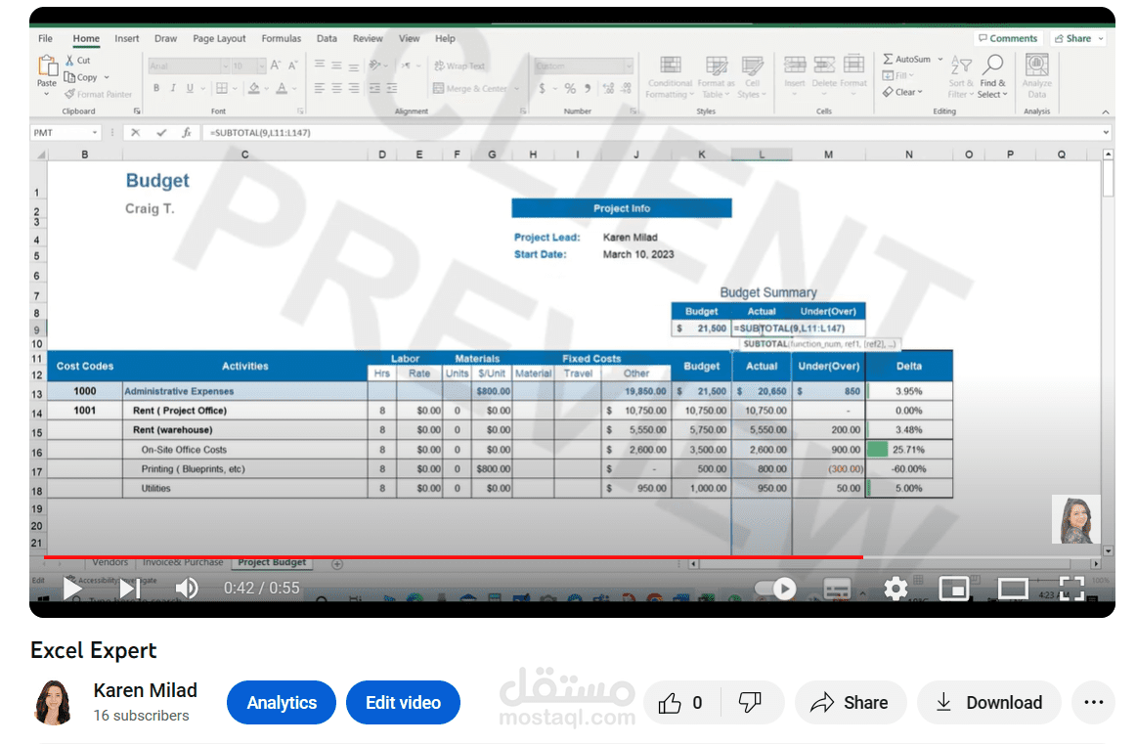
Task: Toggle subtitles with the captions button
Action: [x=837, y=589]
